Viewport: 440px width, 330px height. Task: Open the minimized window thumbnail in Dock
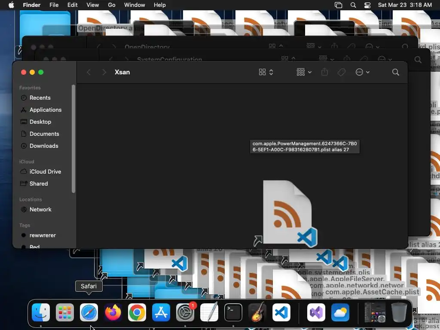coord(375,312)
